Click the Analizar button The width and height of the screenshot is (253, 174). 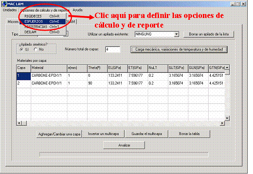pos(124,146)
